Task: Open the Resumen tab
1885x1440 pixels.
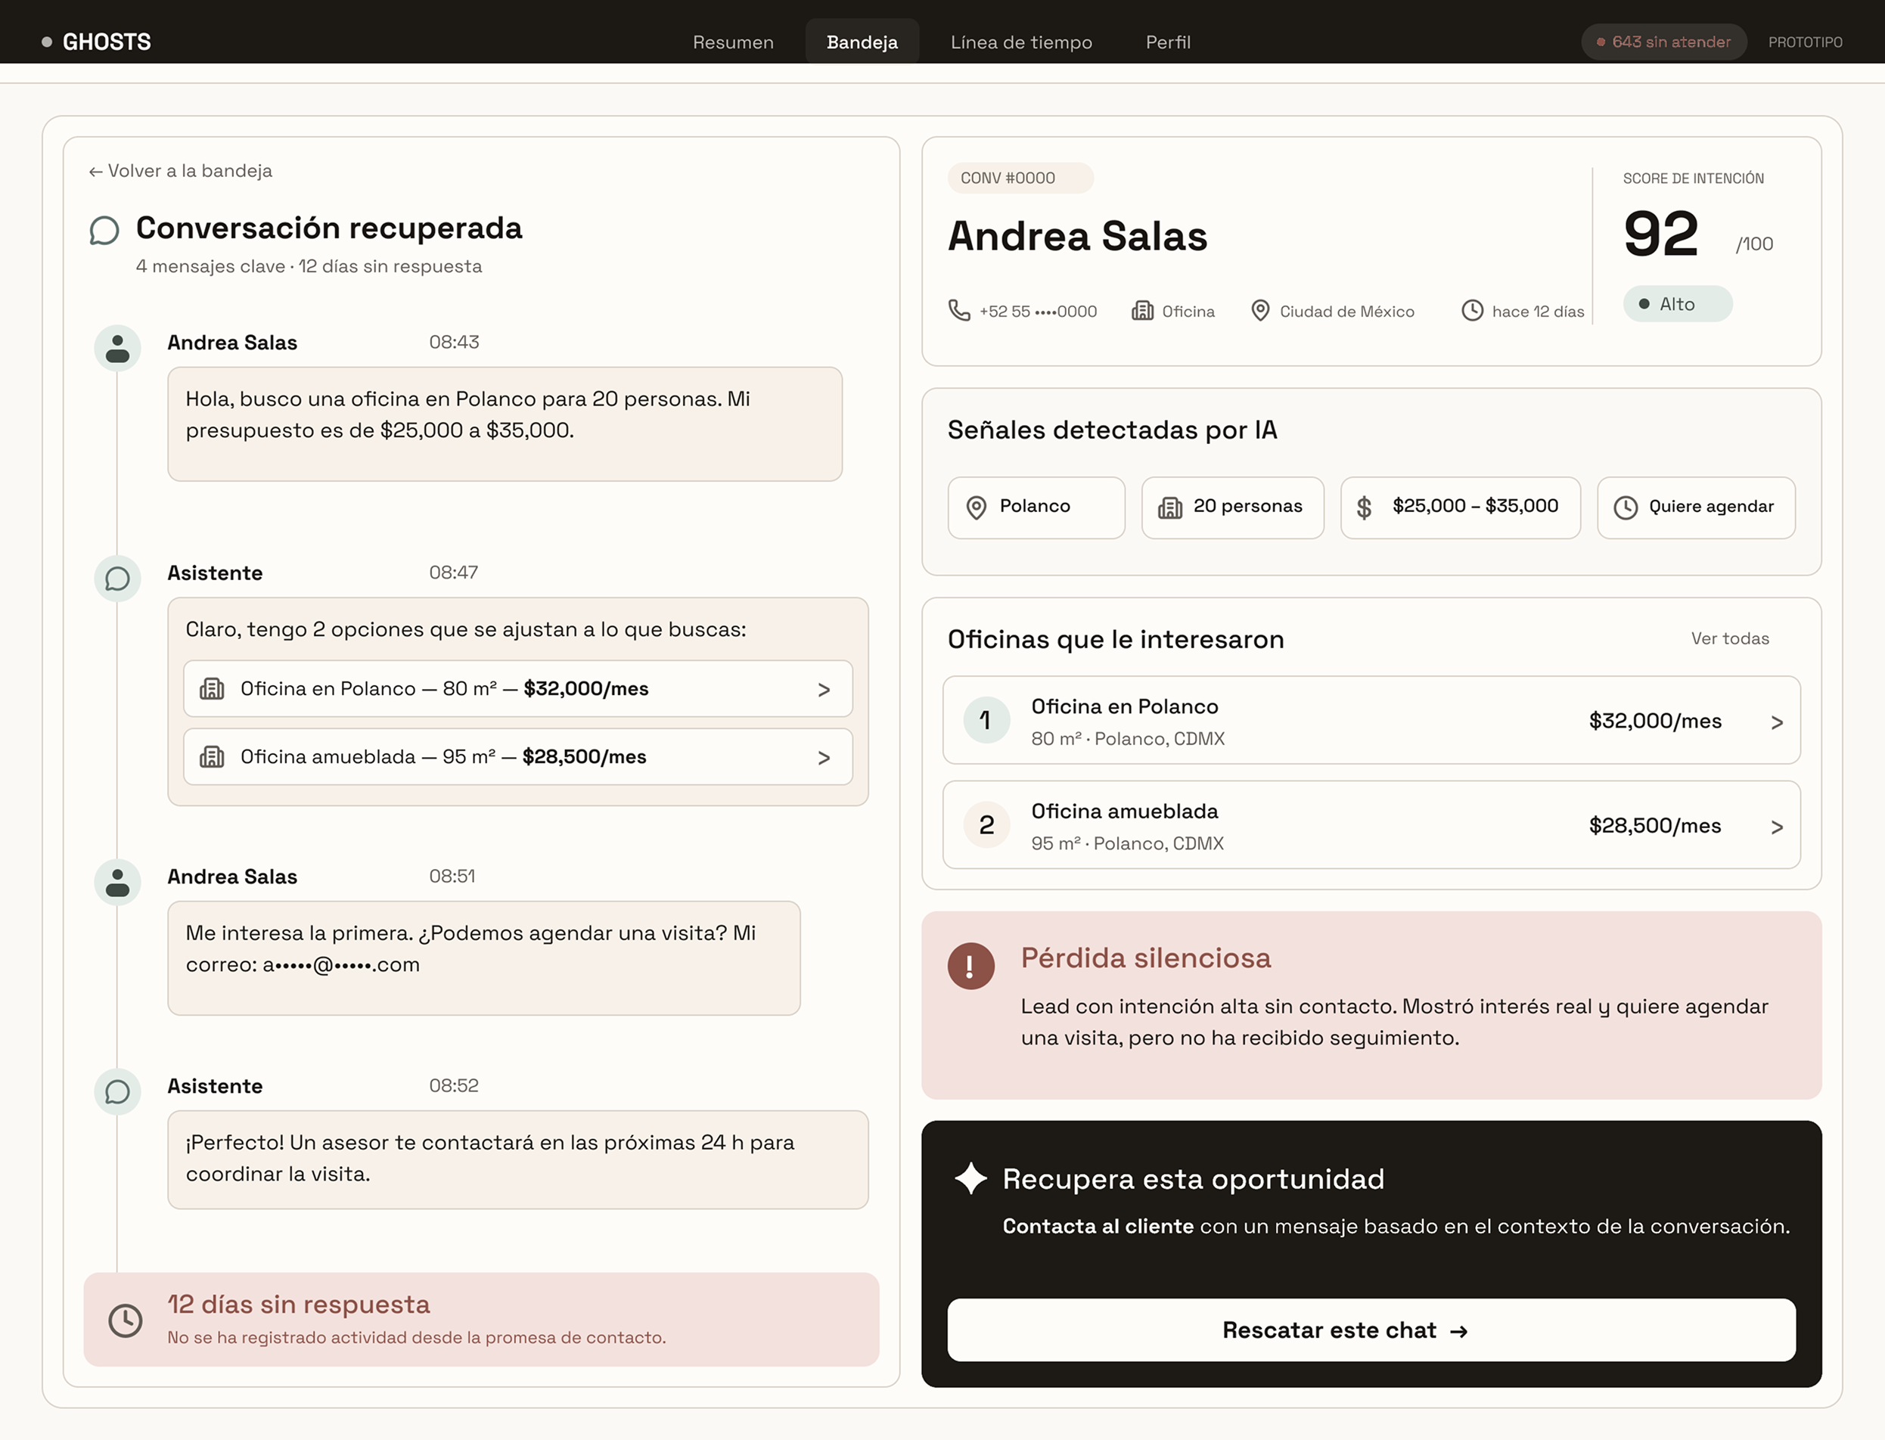Action: (x=733, y=42)
